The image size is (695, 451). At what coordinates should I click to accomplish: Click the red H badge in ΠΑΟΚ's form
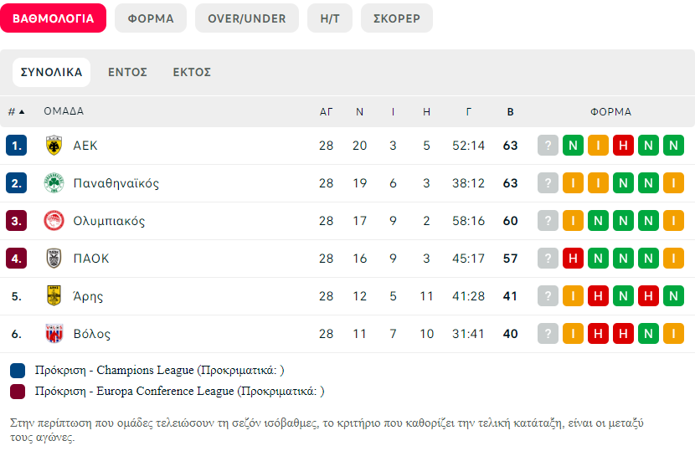573,259
